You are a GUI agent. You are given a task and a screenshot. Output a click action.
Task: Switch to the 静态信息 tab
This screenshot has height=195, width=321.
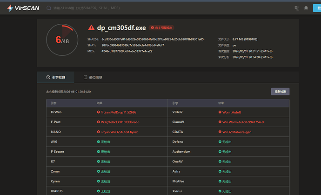[93, 77]
